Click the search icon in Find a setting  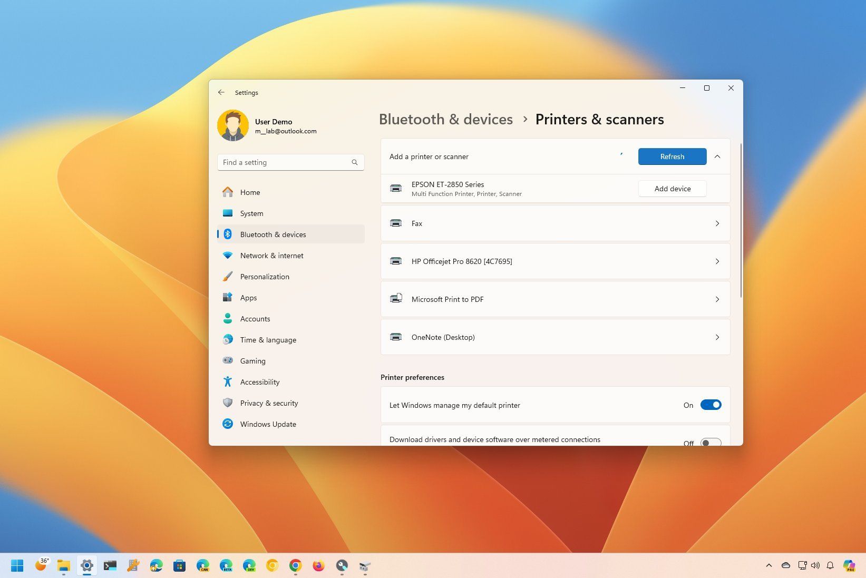click(355, 162)
